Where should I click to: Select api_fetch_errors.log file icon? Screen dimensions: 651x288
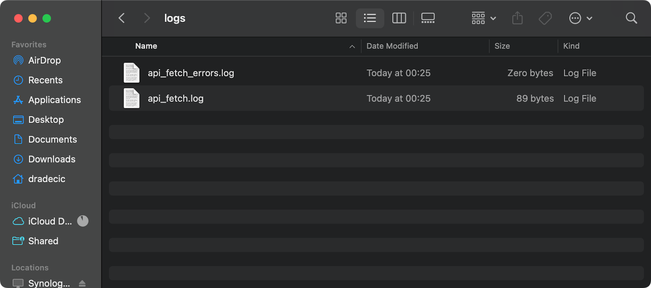pyautogui.click(x=131, y=73)
